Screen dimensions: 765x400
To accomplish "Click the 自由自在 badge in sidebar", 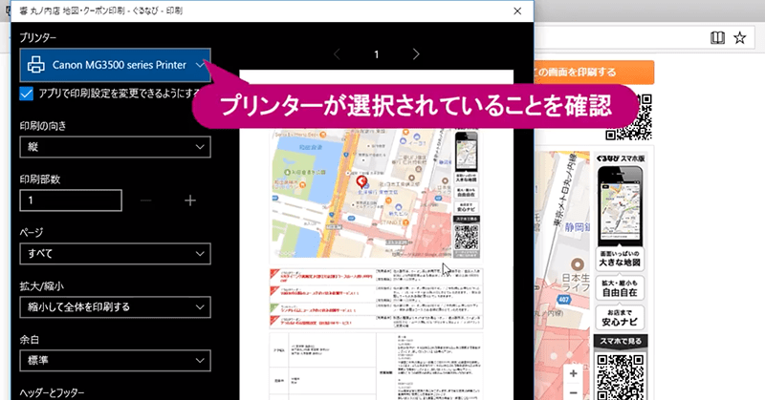I will (x=620, y=288).
